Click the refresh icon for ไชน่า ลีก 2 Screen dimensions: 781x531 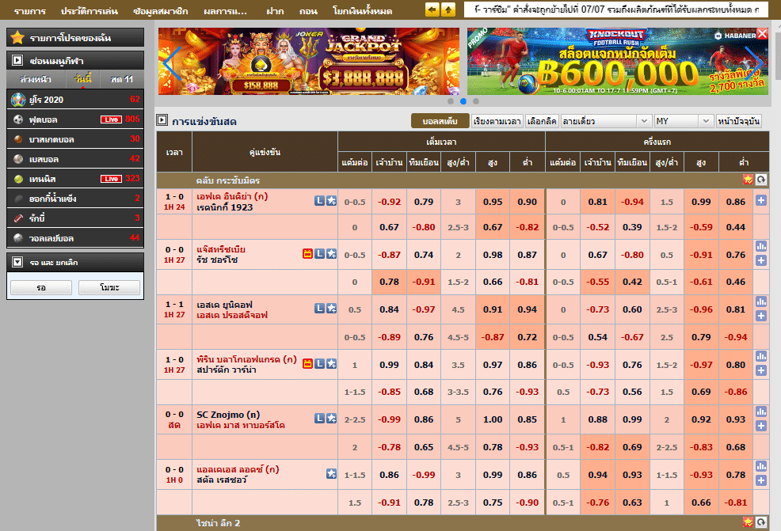[x=761, y=522]
